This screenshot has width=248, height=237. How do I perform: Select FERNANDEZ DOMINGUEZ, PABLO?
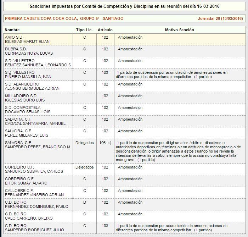point(36,207)
